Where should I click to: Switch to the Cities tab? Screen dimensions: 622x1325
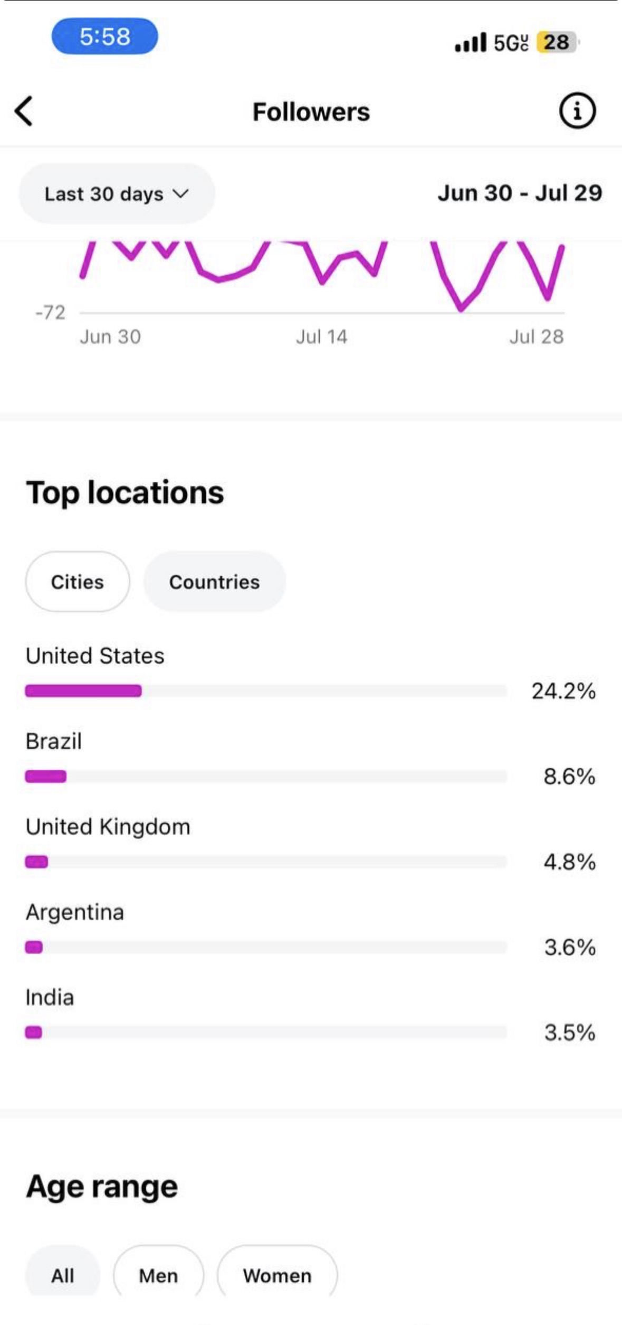coord(78,582)
